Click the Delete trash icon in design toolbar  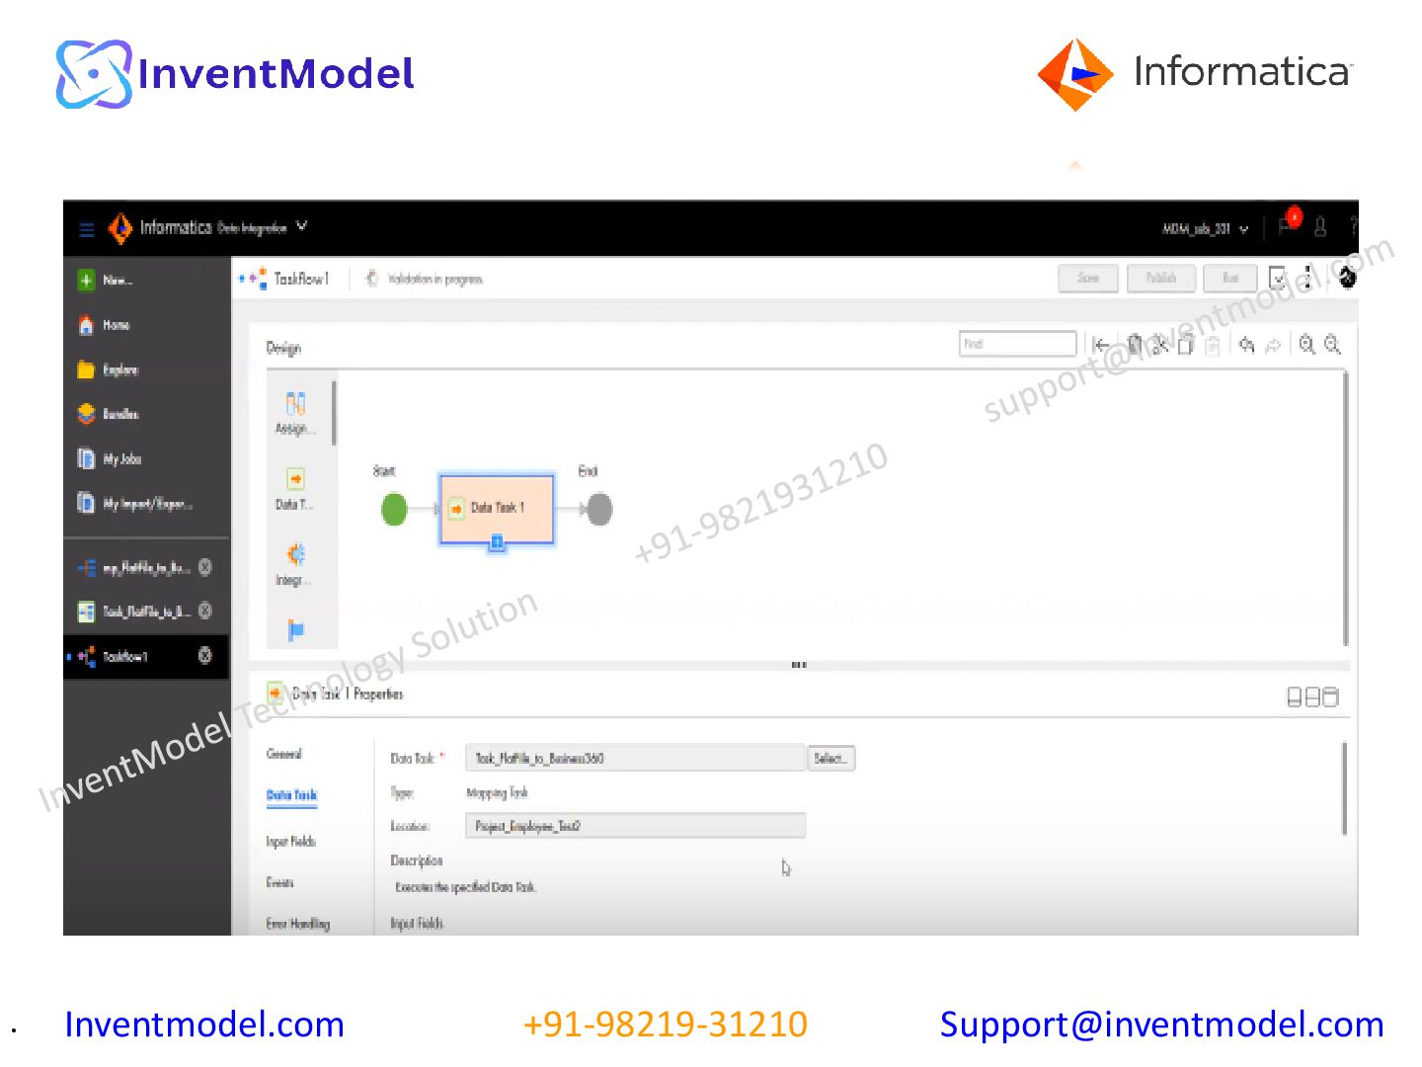1135,344
